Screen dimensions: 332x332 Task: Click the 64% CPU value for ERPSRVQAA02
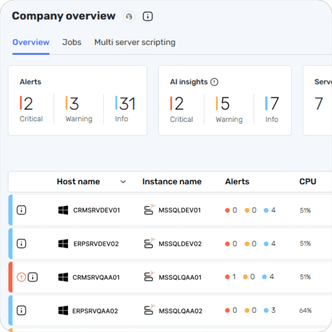[x=305, y=310]
